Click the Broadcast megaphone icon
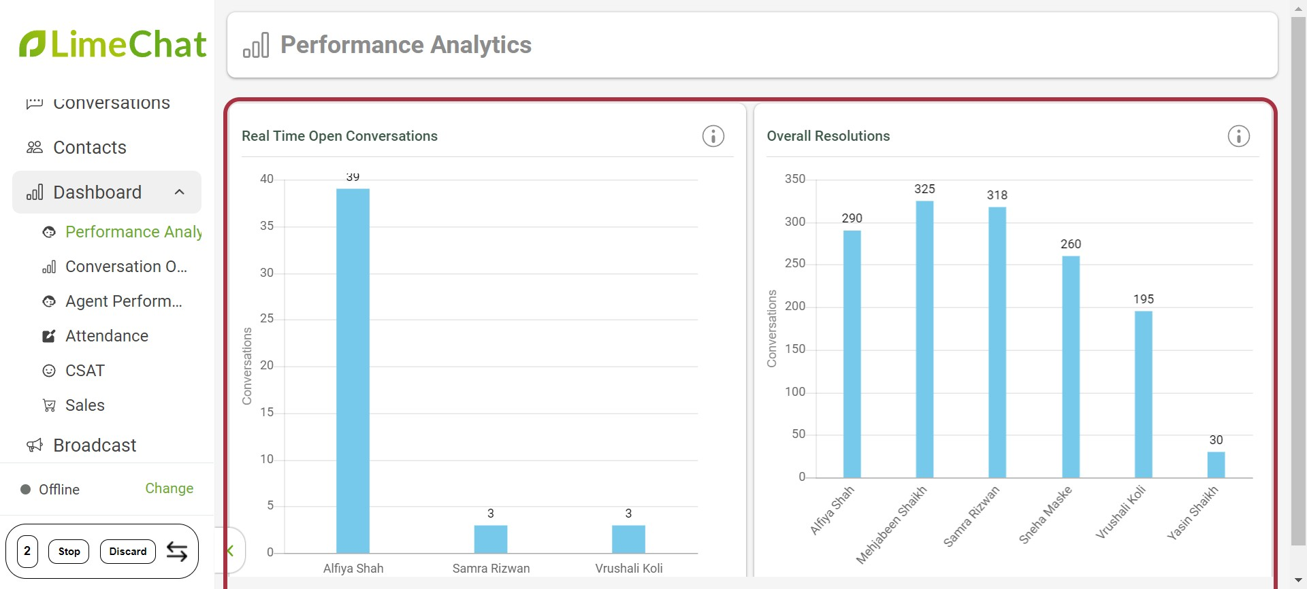 (35, 445)
